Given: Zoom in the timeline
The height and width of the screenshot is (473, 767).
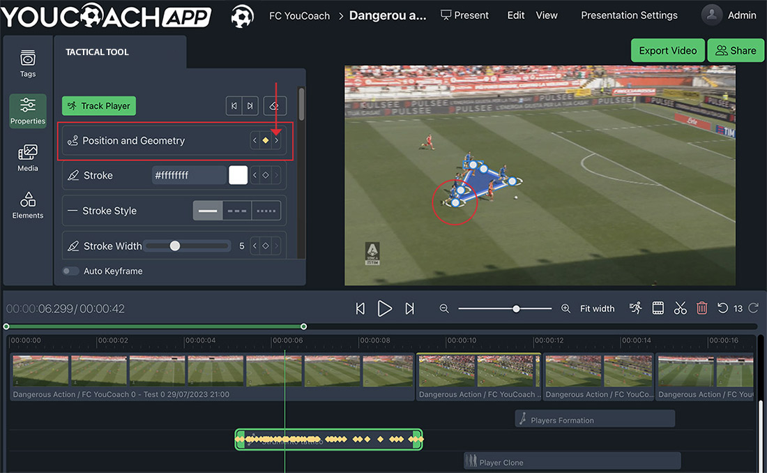Looking at the screenshot, I should click(x=565, y=308).
